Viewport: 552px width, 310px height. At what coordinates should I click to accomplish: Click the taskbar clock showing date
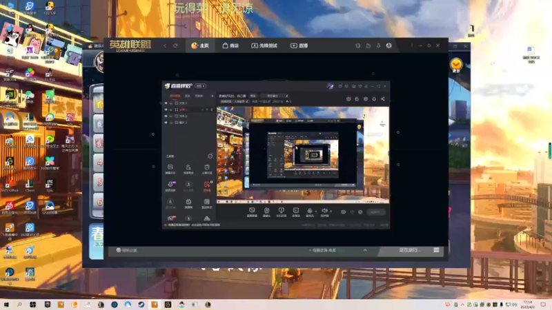click(528, 304)
